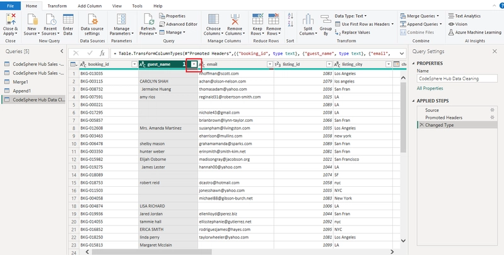The image size is (504, 255).
Task: Click the Close & Apply icon
Action: [x=11, y=20]
